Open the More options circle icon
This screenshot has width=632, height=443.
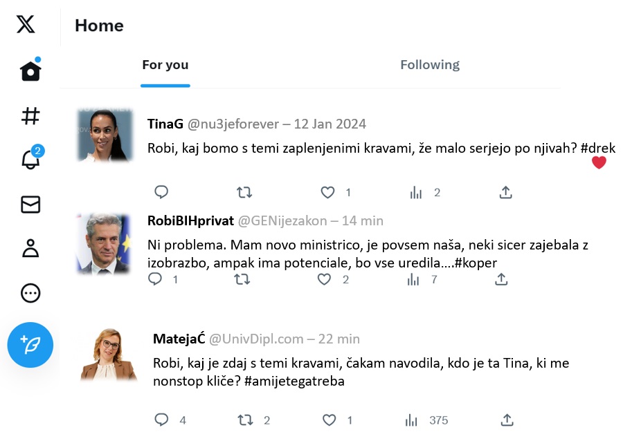pyautogui.click(x=30, y=293)
